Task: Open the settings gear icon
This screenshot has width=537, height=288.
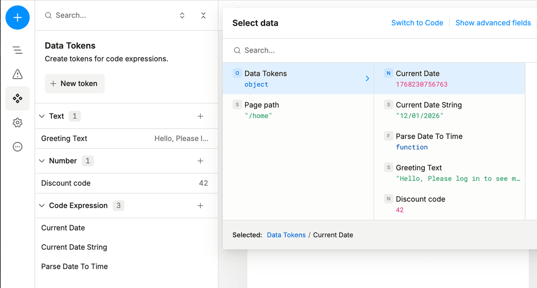Action: (17, 123)
